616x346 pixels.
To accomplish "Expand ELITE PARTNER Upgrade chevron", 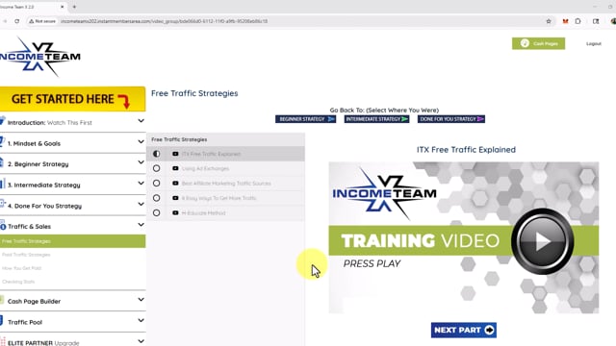I will (141, 341).
